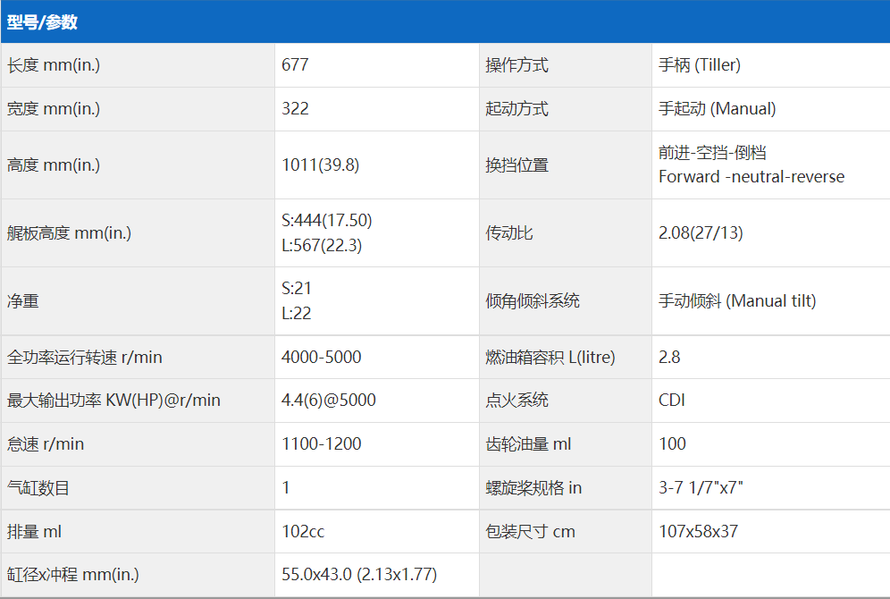This screenshot has width=890, height=599.
Task: Select the 缸径x冲程 mm(in.) label
Action: click(72, 575)
